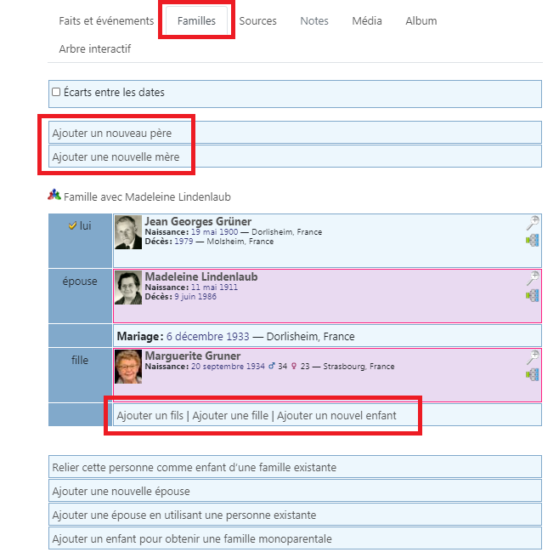Click Ajouter une nouvelle mère link
The image size is (559, 558).
click(116, 157)
